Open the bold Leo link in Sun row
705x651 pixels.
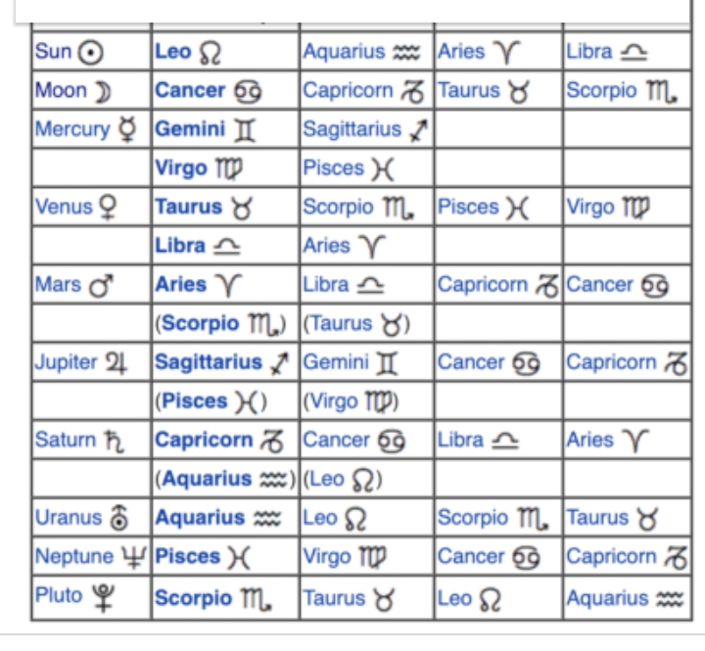(173, 51)
